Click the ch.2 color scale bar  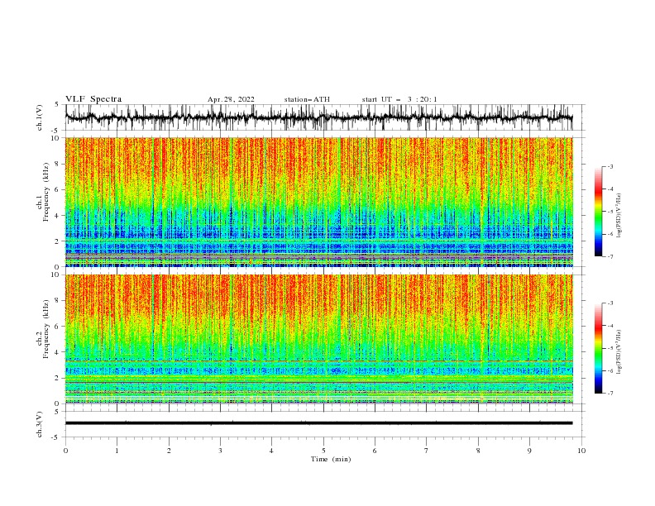point(598,348)
